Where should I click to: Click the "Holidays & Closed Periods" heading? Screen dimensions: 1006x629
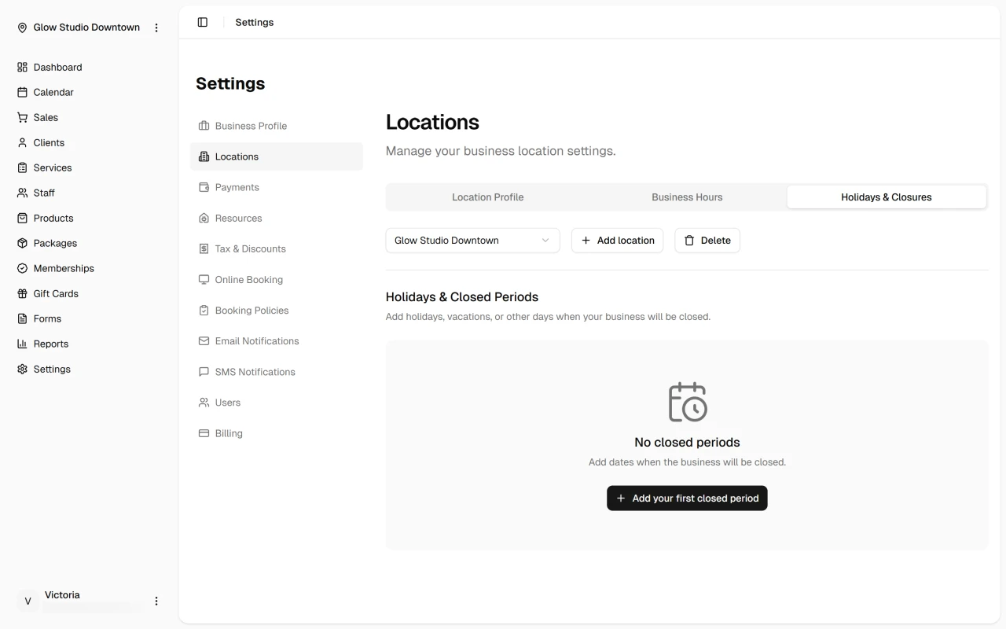[x=462, y=297]
